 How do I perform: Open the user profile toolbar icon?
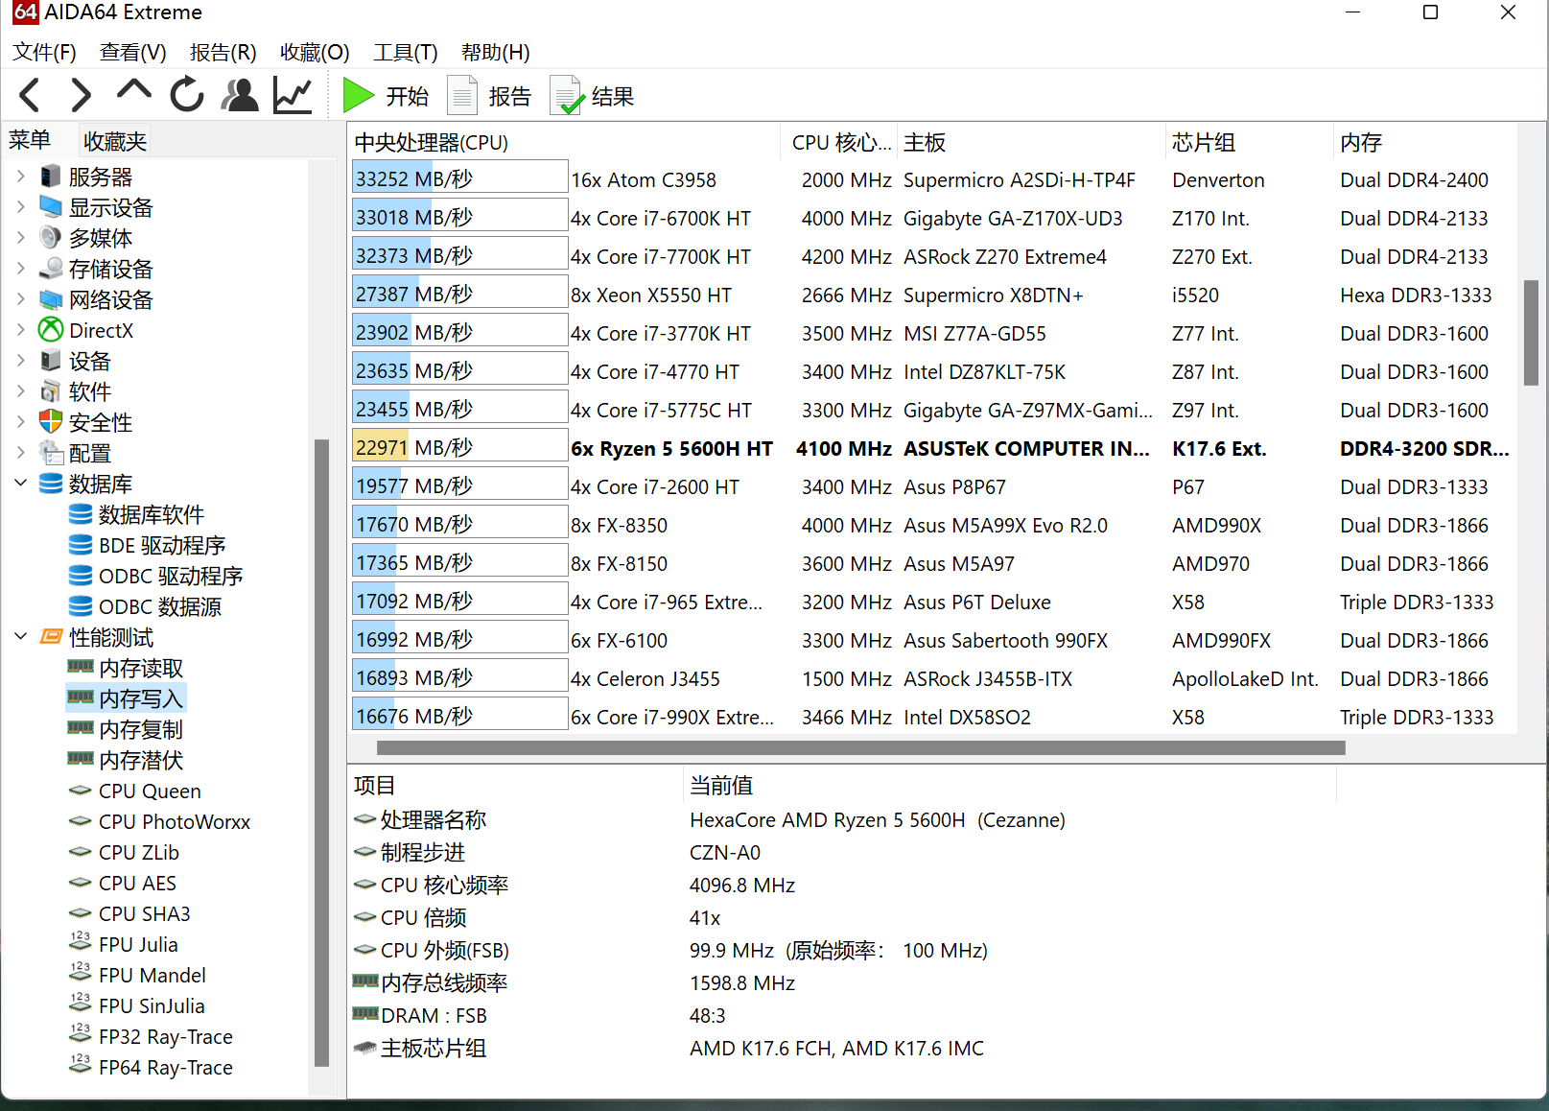(240, 95)
